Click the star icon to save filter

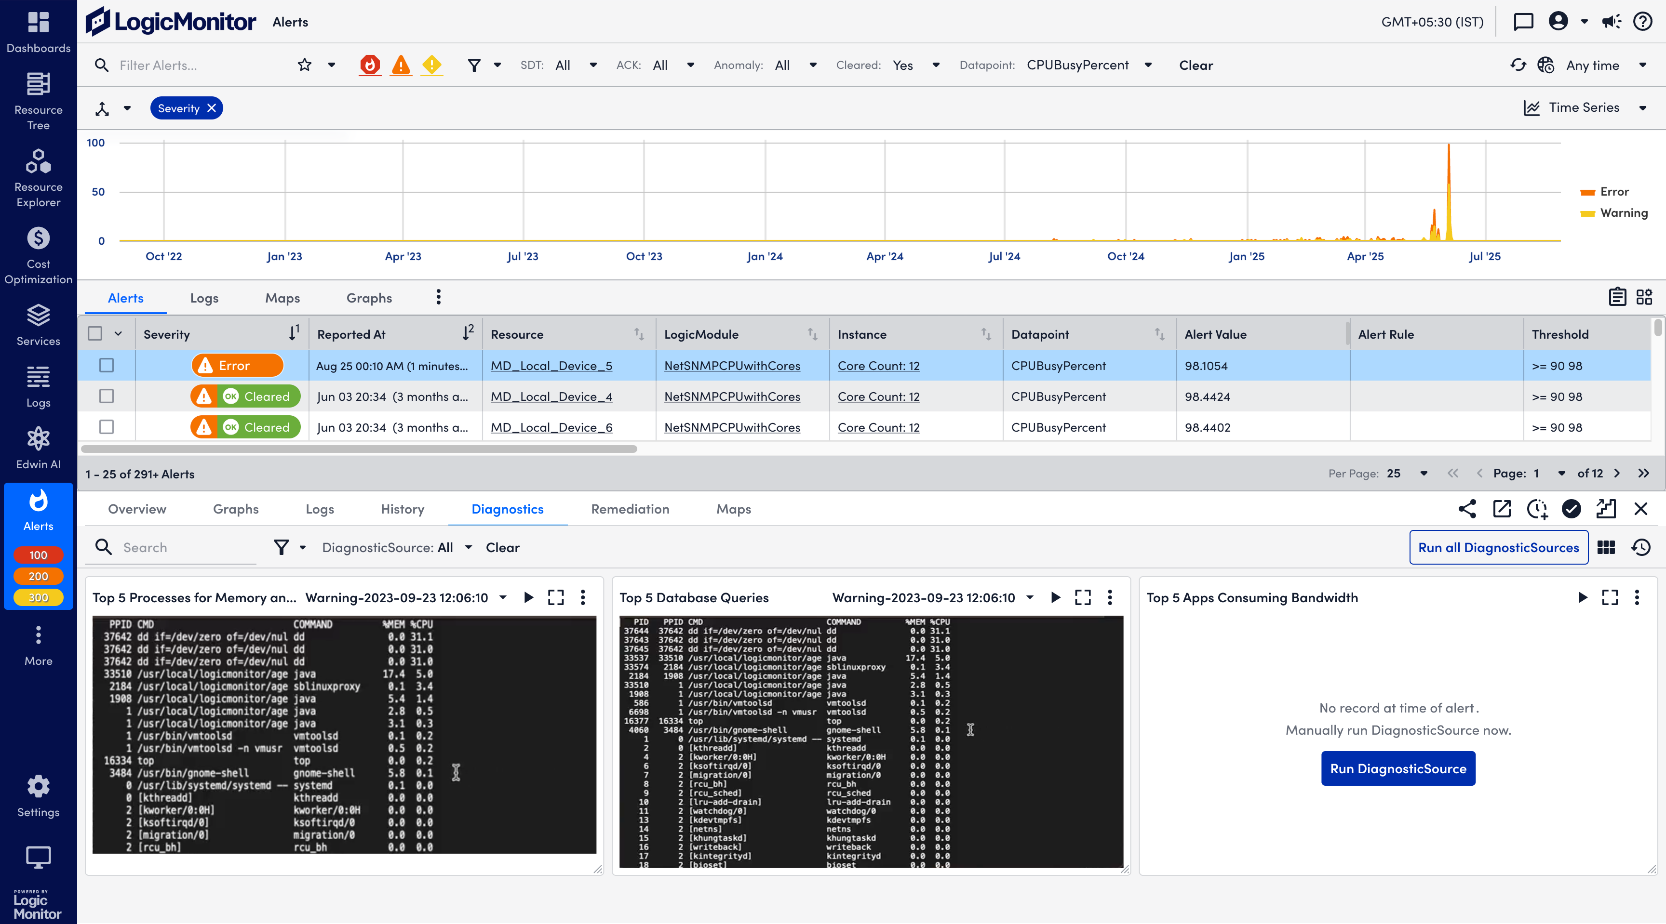[305, 65]
